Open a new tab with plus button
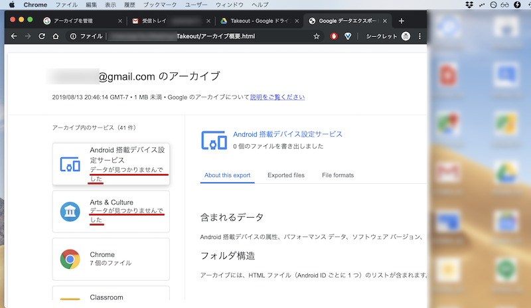The height and width of the screenshot is (308, 531). (401, 21)
